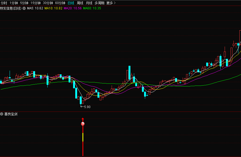The height and width of the screenshot is (157, 241).
Task: Click the MA10: 10.82 label
Action: pyautogui.click(x=53, y=8)
